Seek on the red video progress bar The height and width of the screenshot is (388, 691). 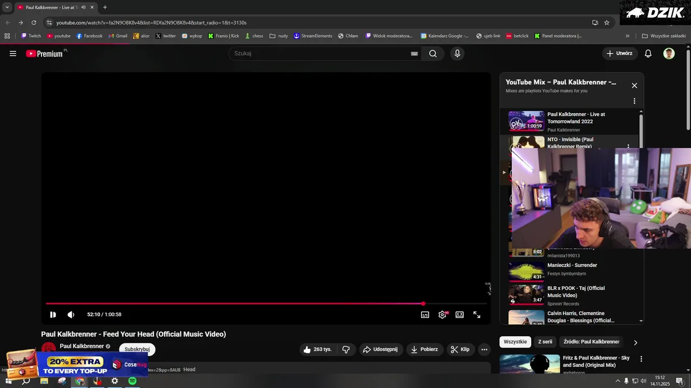coord(266,303)
